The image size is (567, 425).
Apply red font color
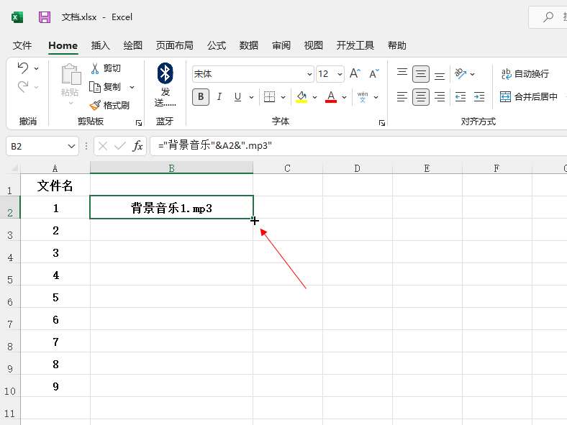pyautogui.click(x=331, y=97)
